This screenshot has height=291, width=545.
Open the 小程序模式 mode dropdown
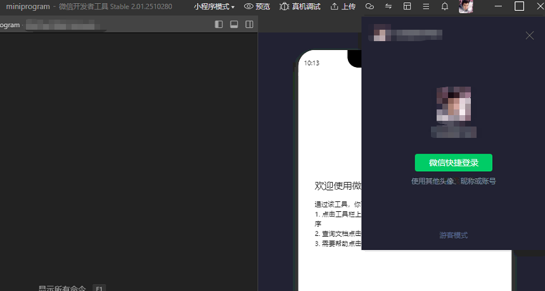coord(214,6)
